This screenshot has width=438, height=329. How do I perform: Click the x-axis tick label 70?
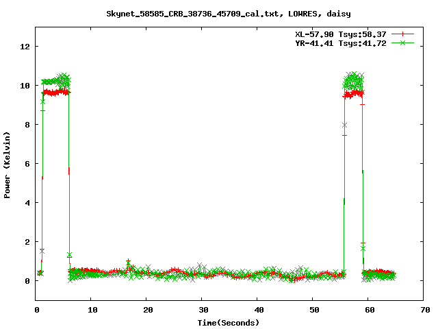click(425, 310)
